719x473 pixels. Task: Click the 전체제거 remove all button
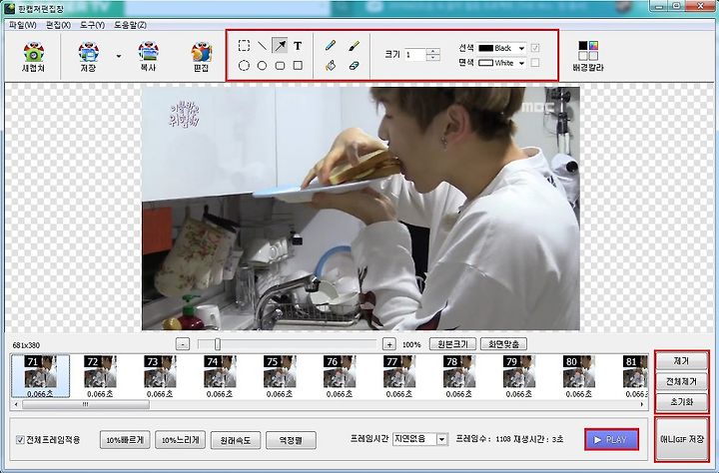click(x=682, y=381)
